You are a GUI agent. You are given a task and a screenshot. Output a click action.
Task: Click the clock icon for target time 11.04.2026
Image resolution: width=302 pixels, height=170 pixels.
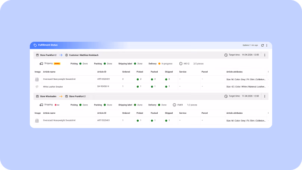click(x=226, y=96)
